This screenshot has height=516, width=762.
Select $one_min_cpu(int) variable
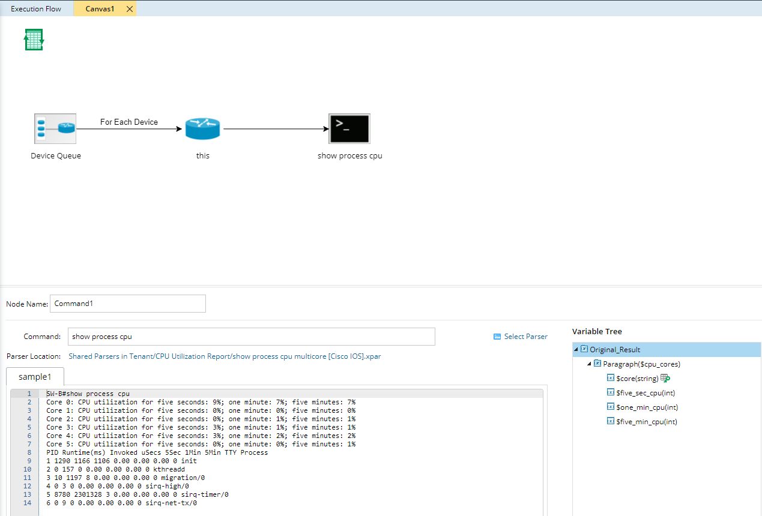pyautogui.click(x=647, y=407)
